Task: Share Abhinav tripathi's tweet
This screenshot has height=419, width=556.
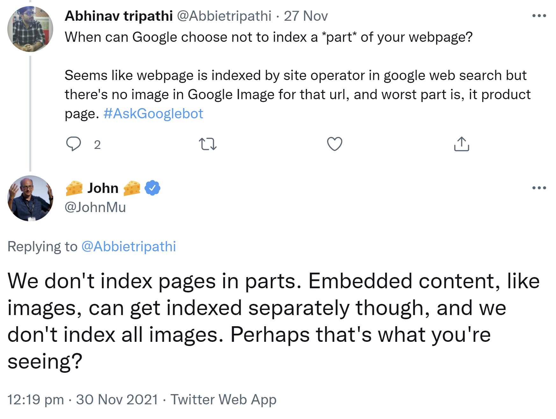Action: click(461, 144)
